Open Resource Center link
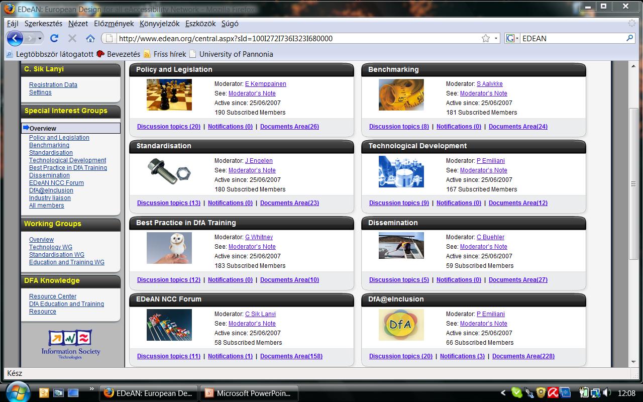Viewport: 643px width, 402px height. click(x=53, y=296)
